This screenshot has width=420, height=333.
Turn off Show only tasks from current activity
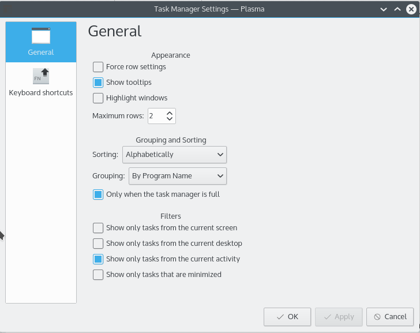pyautogui.click(x=98, y=259)
